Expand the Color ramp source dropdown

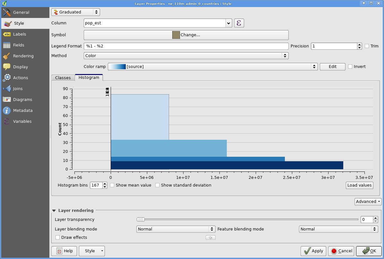click(x=213, y=67)
